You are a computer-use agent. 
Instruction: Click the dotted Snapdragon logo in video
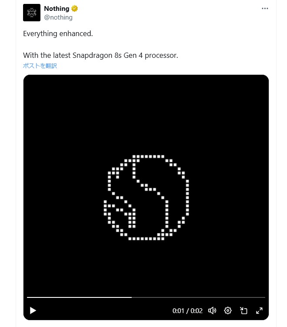pyautogui.click(x=146, y=197)
